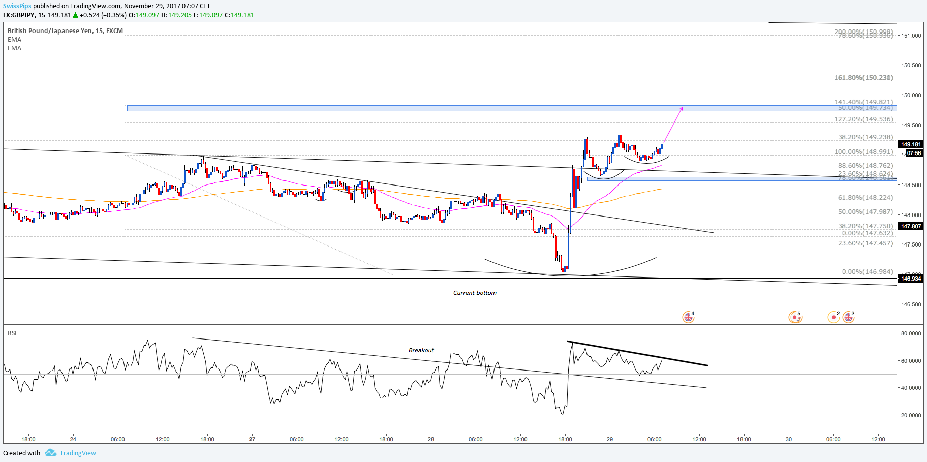This screenshot has width=927, height=462.
Task: Click the horizontal line price tag 146.934
Action: [x=911, y=279]
